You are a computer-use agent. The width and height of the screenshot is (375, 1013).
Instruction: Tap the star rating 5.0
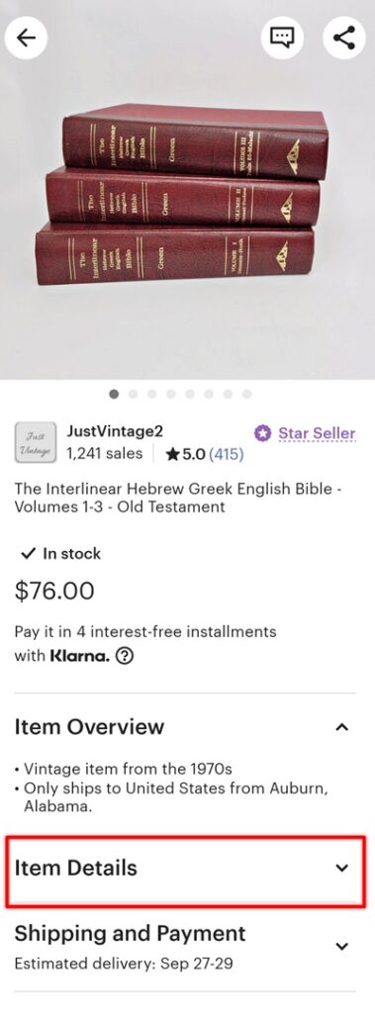pos(186,454)
